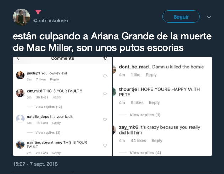This screenshot has height=174, width=224.
Task: Open the tweet timestamp 15:27 - 7 sept. 2018
Action: [x=35, y=164]
